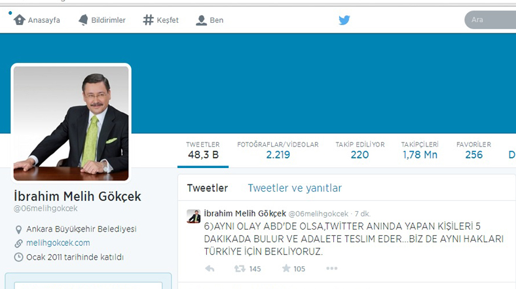
Task: Open Bildirimler menu label
Action: (108, 20)
